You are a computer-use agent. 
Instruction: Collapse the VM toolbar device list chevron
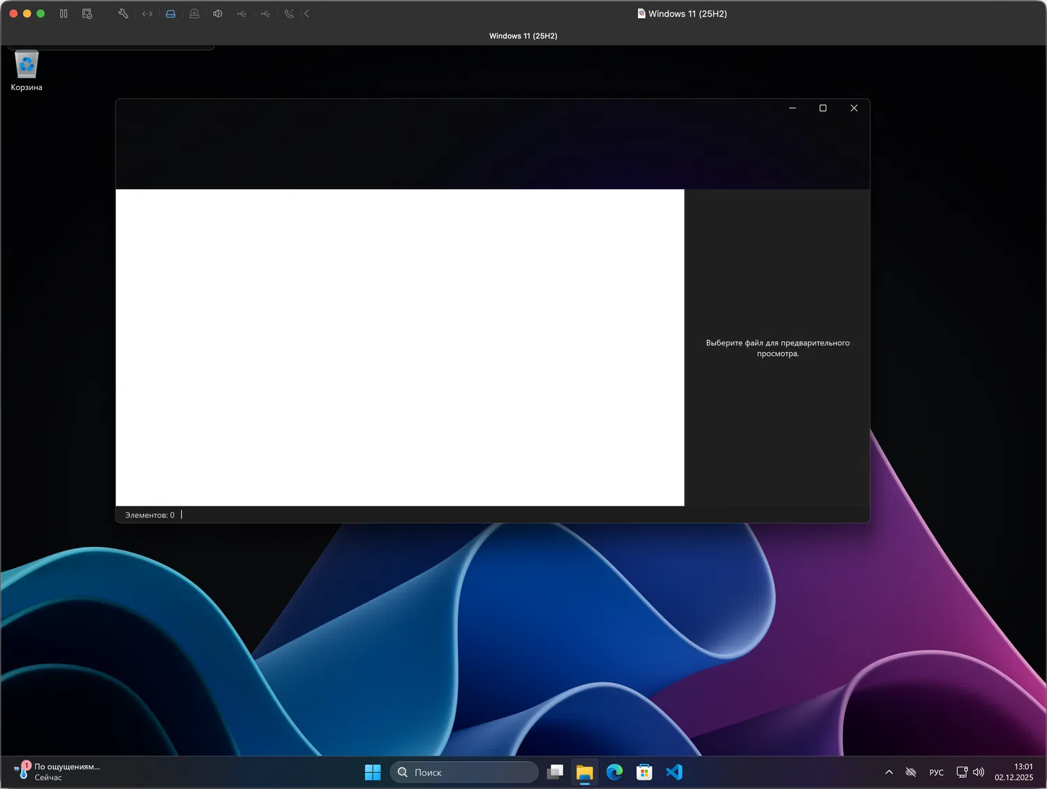(306, 13)
